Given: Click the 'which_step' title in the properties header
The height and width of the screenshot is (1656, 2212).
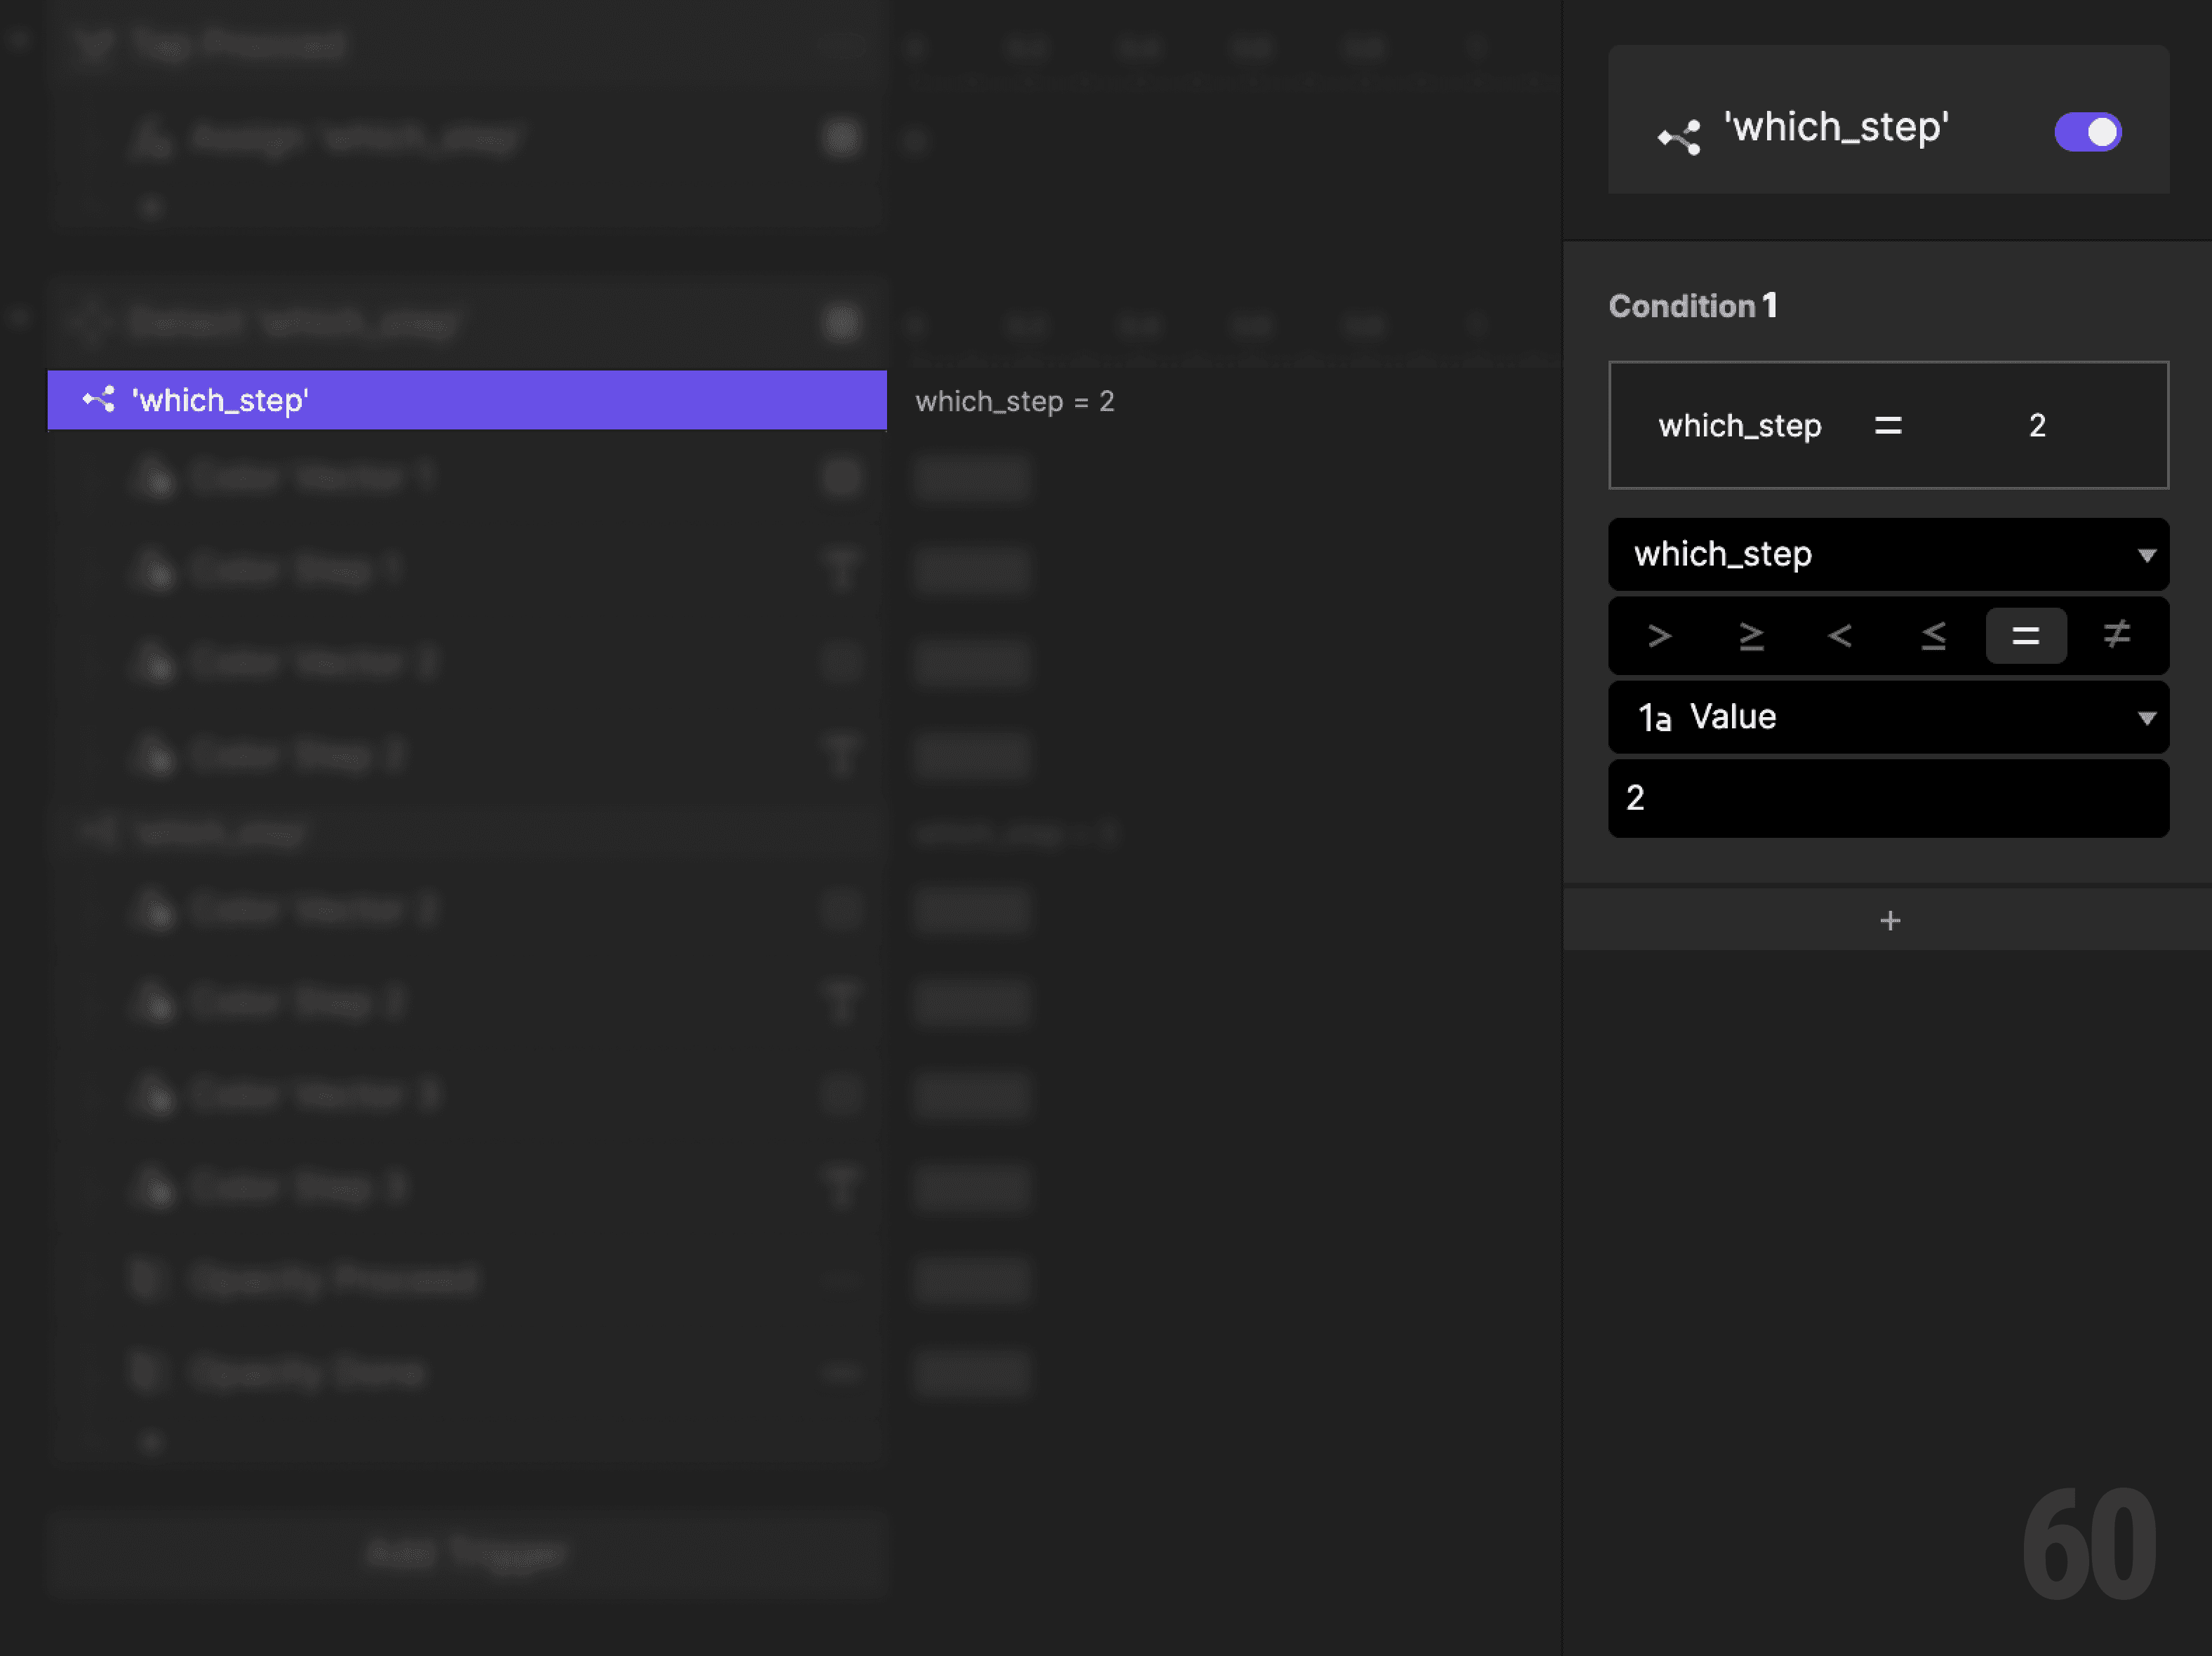Looking at the screenshot, I should point(1836,127).
